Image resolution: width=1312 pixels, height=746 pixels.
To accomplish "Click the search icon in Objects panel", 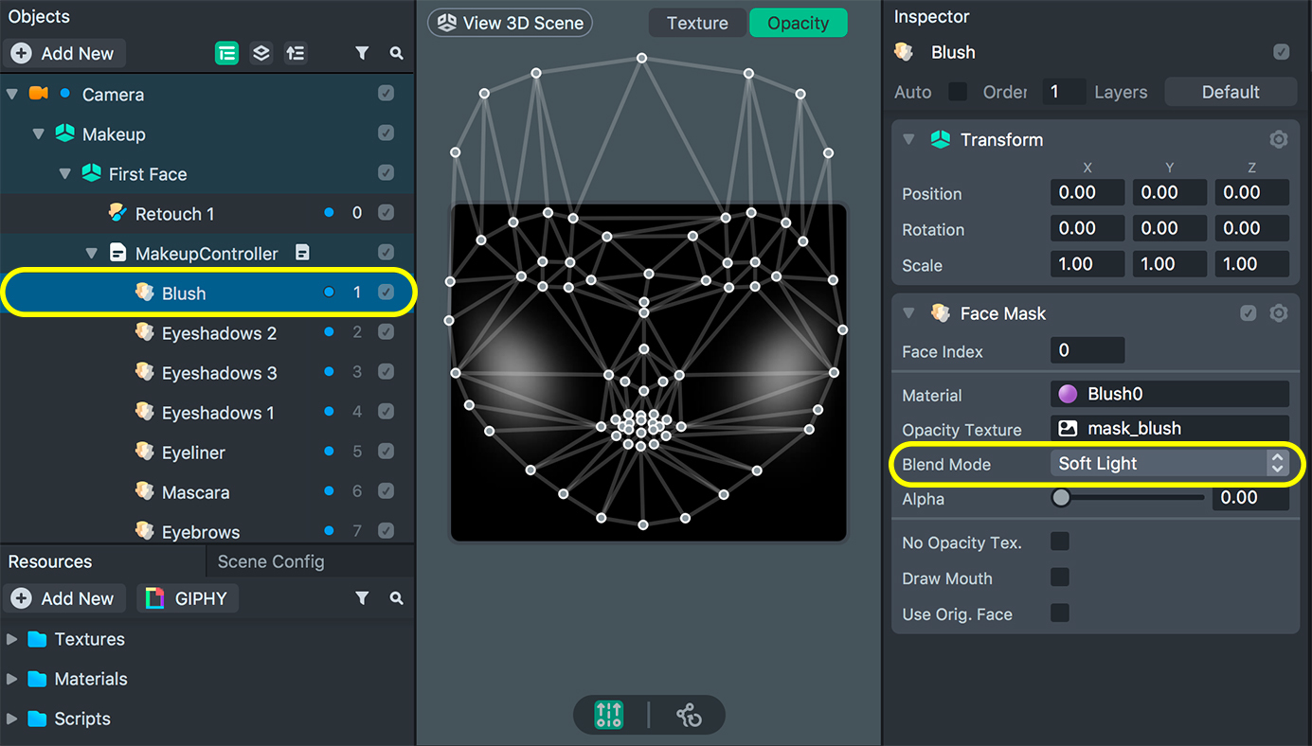I will (x=396, y=54).
